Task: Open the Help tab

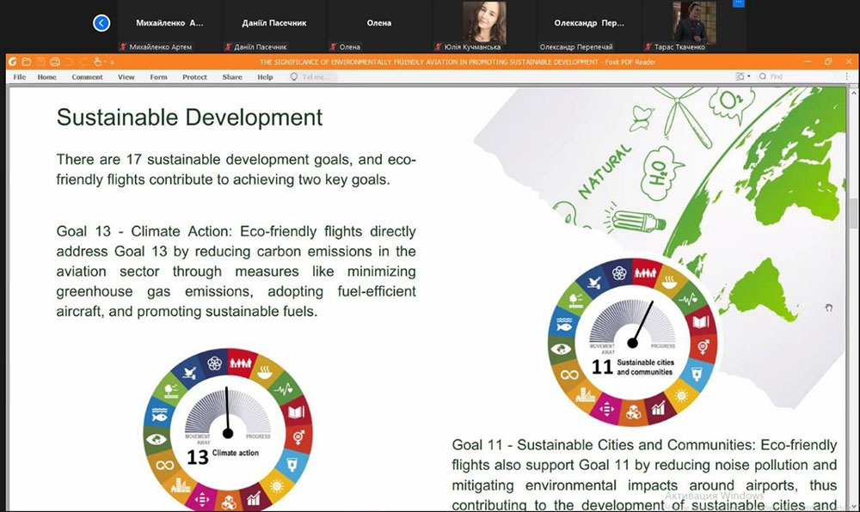Action: pos(265,77)
